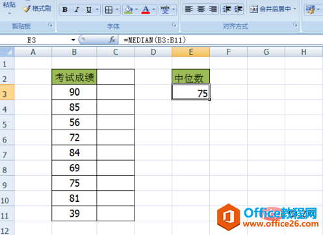Select row 1 header

coord(7,64)
